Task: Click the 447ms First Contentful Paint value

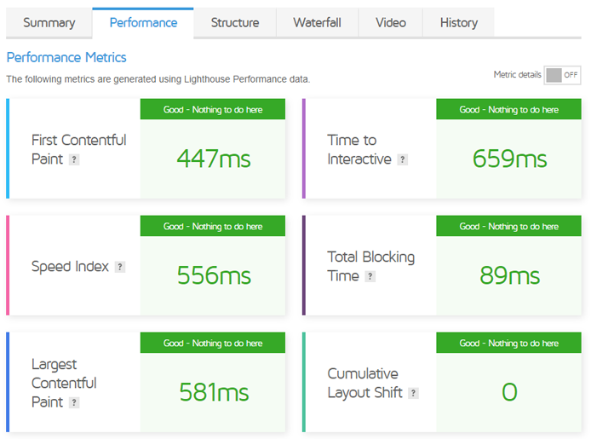Action: [x=214, y=159]
